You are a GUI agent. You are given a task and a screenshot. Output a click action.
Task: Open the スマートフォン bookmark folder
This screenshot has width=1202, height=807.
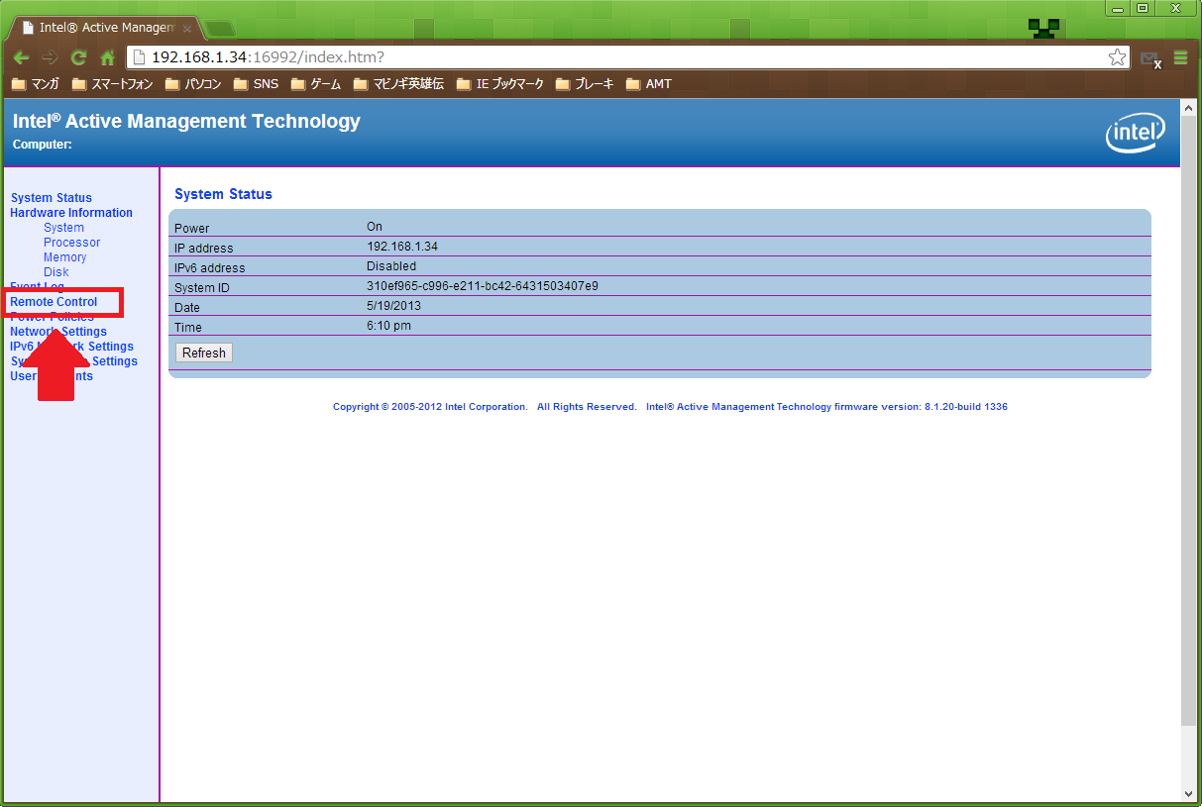(112, 84)
